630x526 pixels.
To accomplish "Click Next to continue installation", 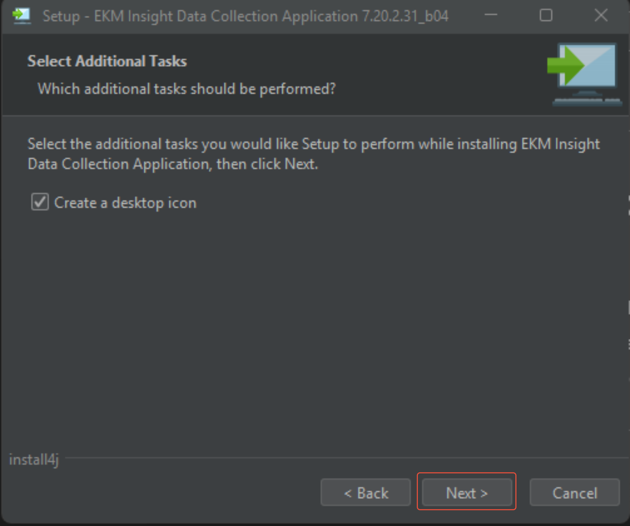I will click(x=466, y=492).
